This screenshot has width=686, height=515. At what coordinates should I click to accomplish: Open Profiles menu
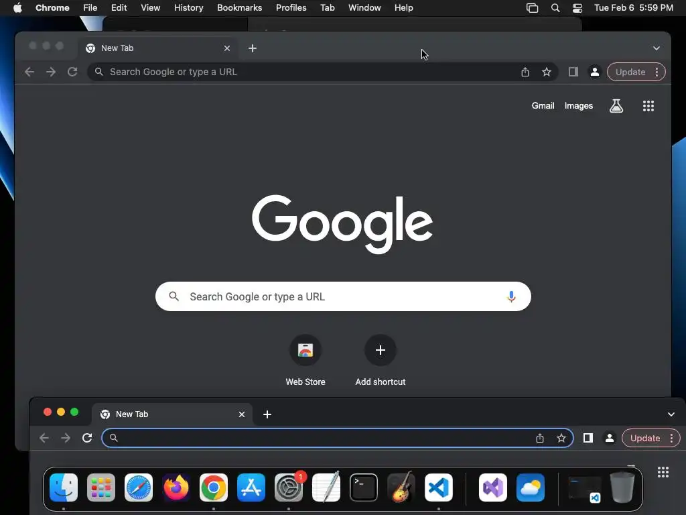click(291, 8)
